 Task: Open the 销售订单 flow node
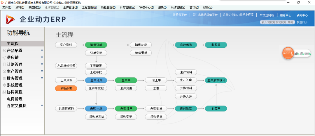[x=96, y=45]
